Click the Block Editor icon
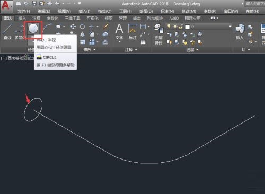 point(250,34)
